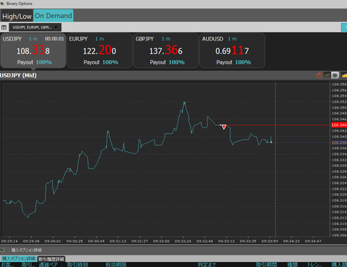347x267 pixels.
Task: Click the red 108.344 price label
Action: [339, 125]
